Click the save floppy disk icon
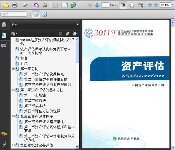Image resolution: width=175 pixels, height=150 pixels. coord(56,5)
